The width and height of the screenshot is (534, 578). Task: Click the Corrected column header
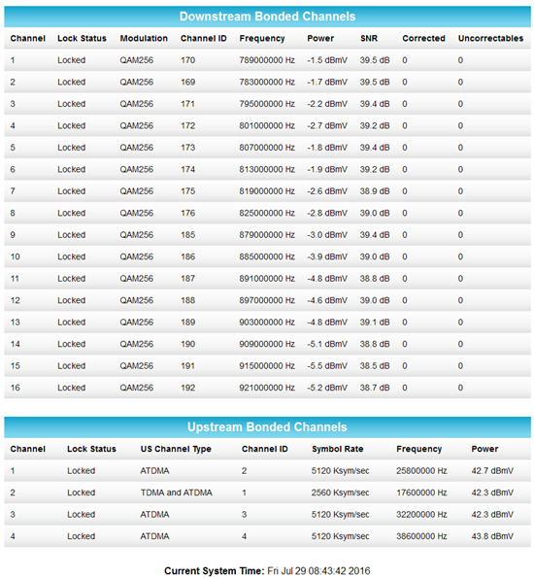click(x=423, y=38)
